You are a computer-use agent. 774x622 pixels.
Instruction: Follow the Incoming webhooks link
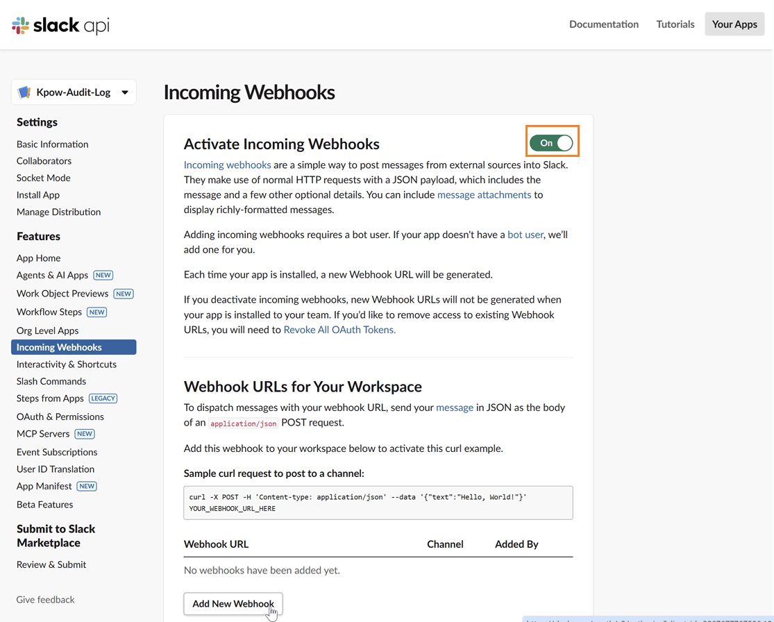(x=227, y=165)
